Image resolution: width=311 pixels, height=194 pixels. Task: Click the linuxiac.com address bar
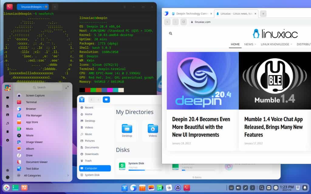click(x=249, y=22)
